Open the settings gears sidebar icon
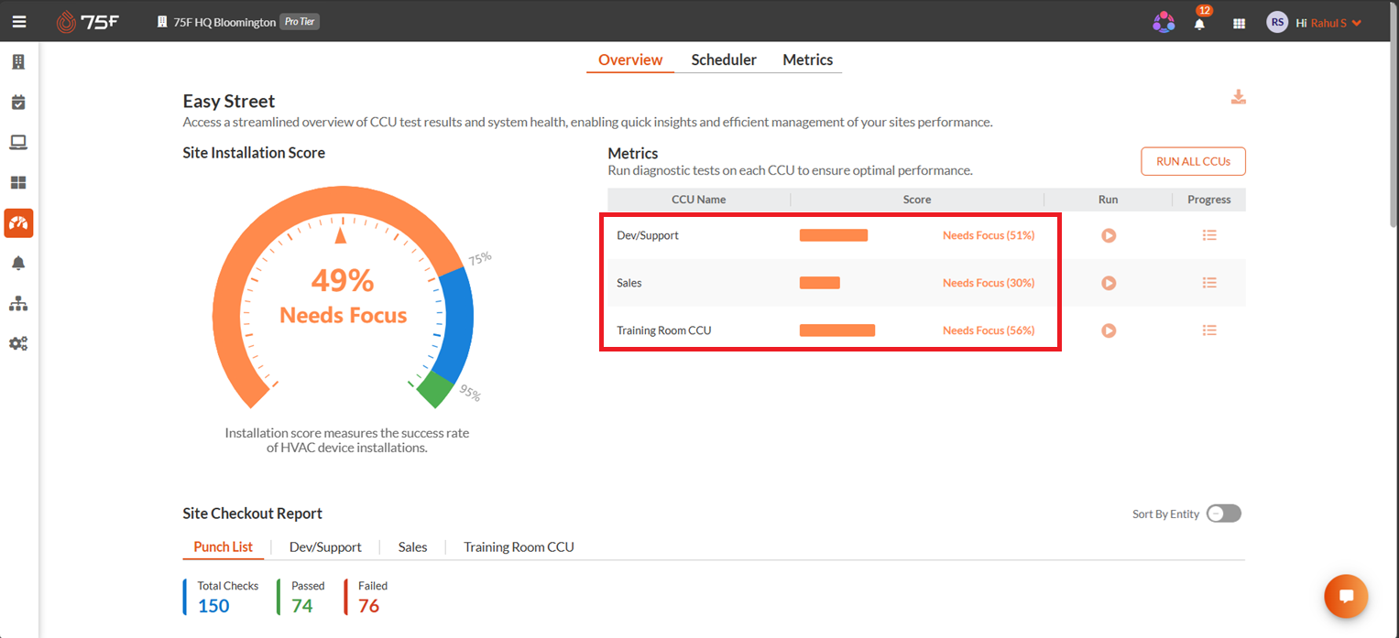 tap(18, 344)
